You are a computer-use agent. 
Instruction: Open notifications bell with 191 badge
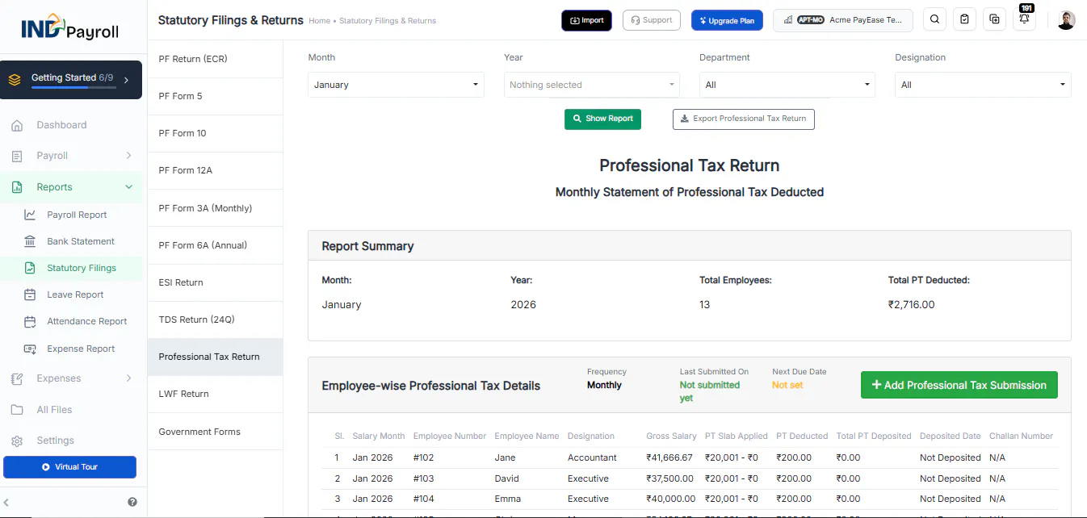1025,19
